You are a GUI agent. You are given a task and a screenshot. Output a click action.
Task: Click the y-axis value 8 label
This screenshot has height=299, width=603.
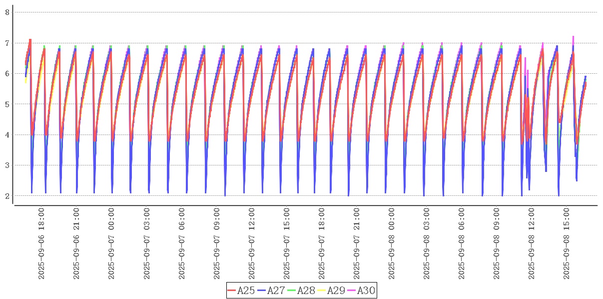click(x=7, y=12)
